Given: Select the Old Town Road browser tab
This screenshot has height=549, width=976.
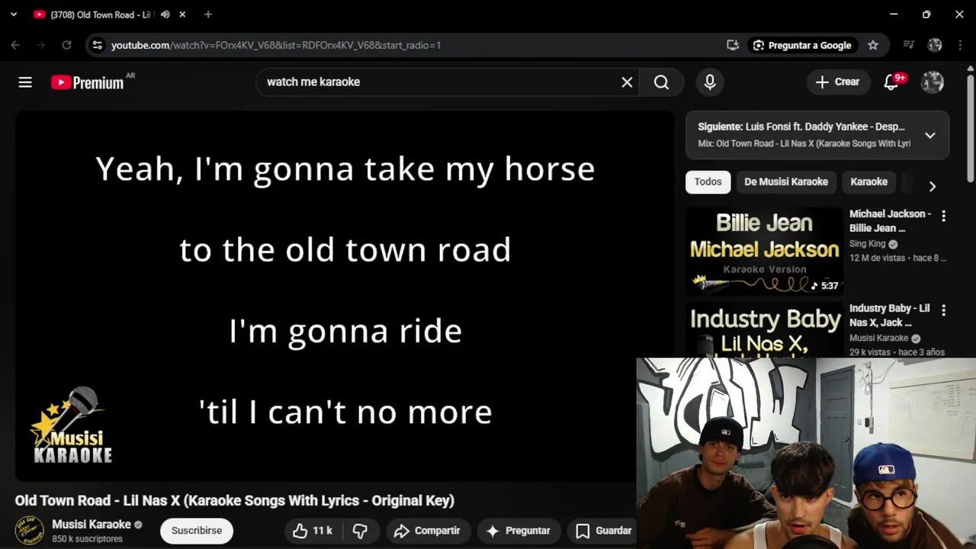Looking at the screenshot, I should (99, 14).
